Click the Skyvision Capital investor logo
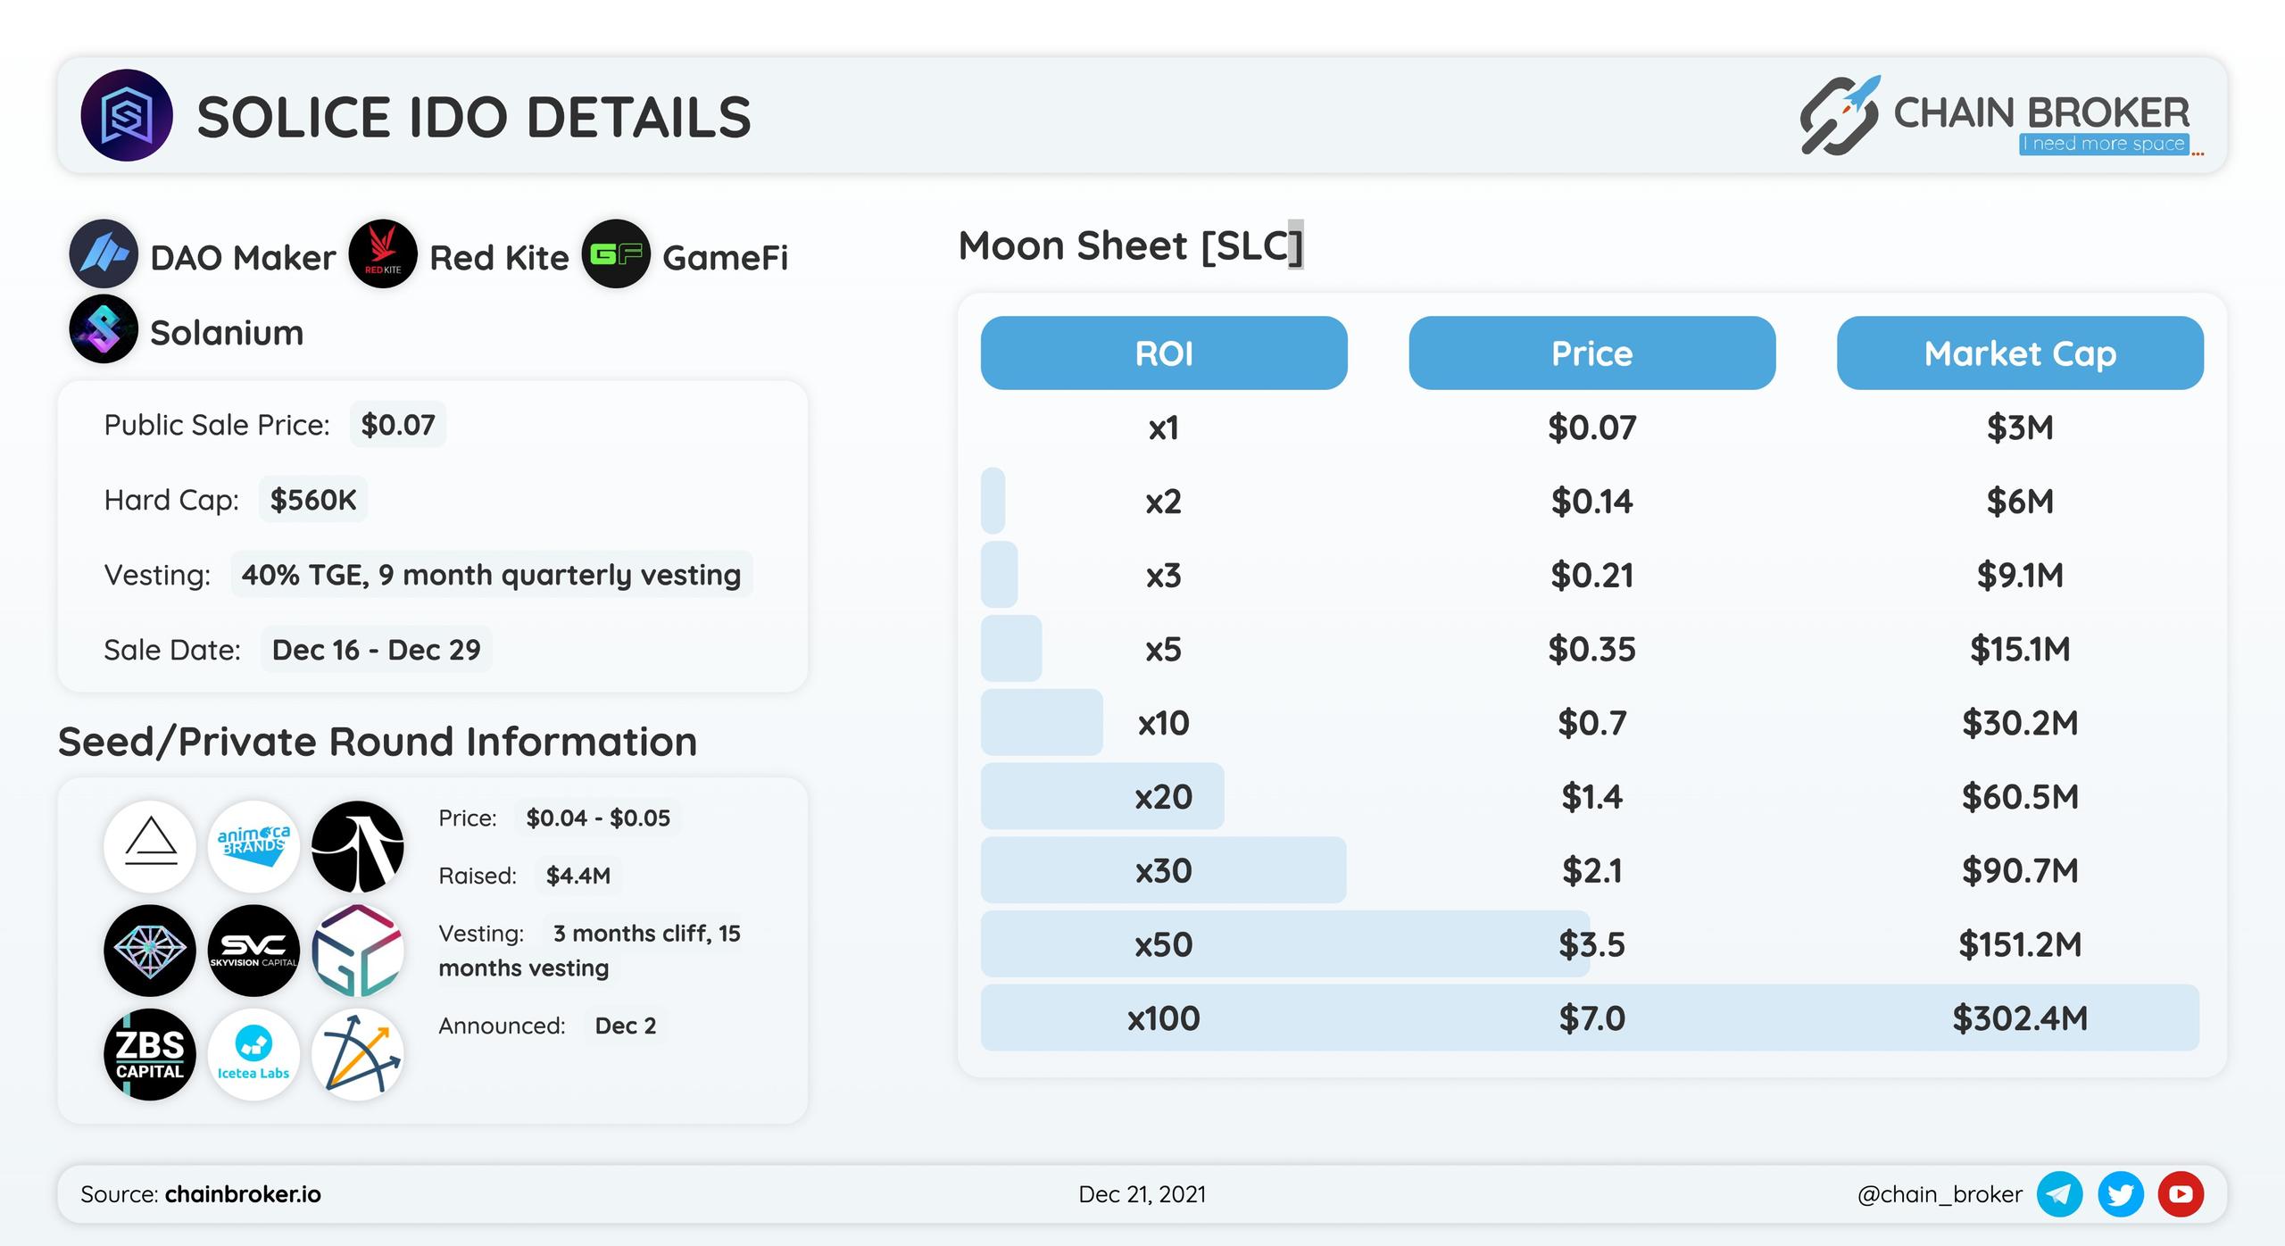Viewport: 2285px width, 1246px height. point(253,951)
